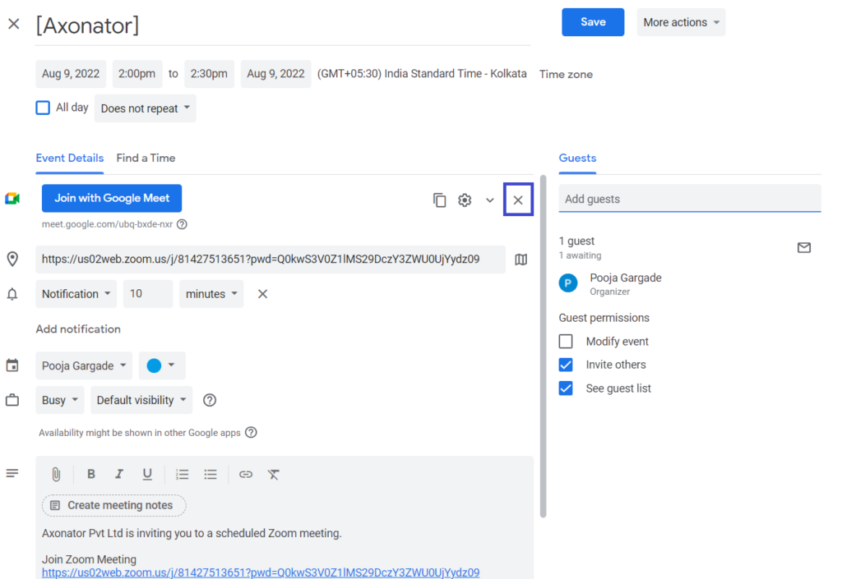Open help icon beside Default visibility
This screenshot has width=842, height=579.
click(x=210, y=400)
